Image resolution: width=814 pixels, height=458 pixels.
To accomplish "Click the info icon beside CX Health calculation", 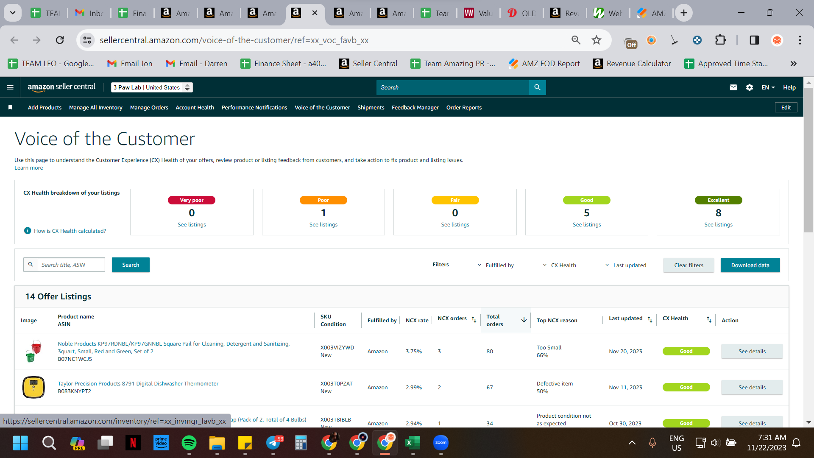I will pyautogui.click(x=28, y=231).
